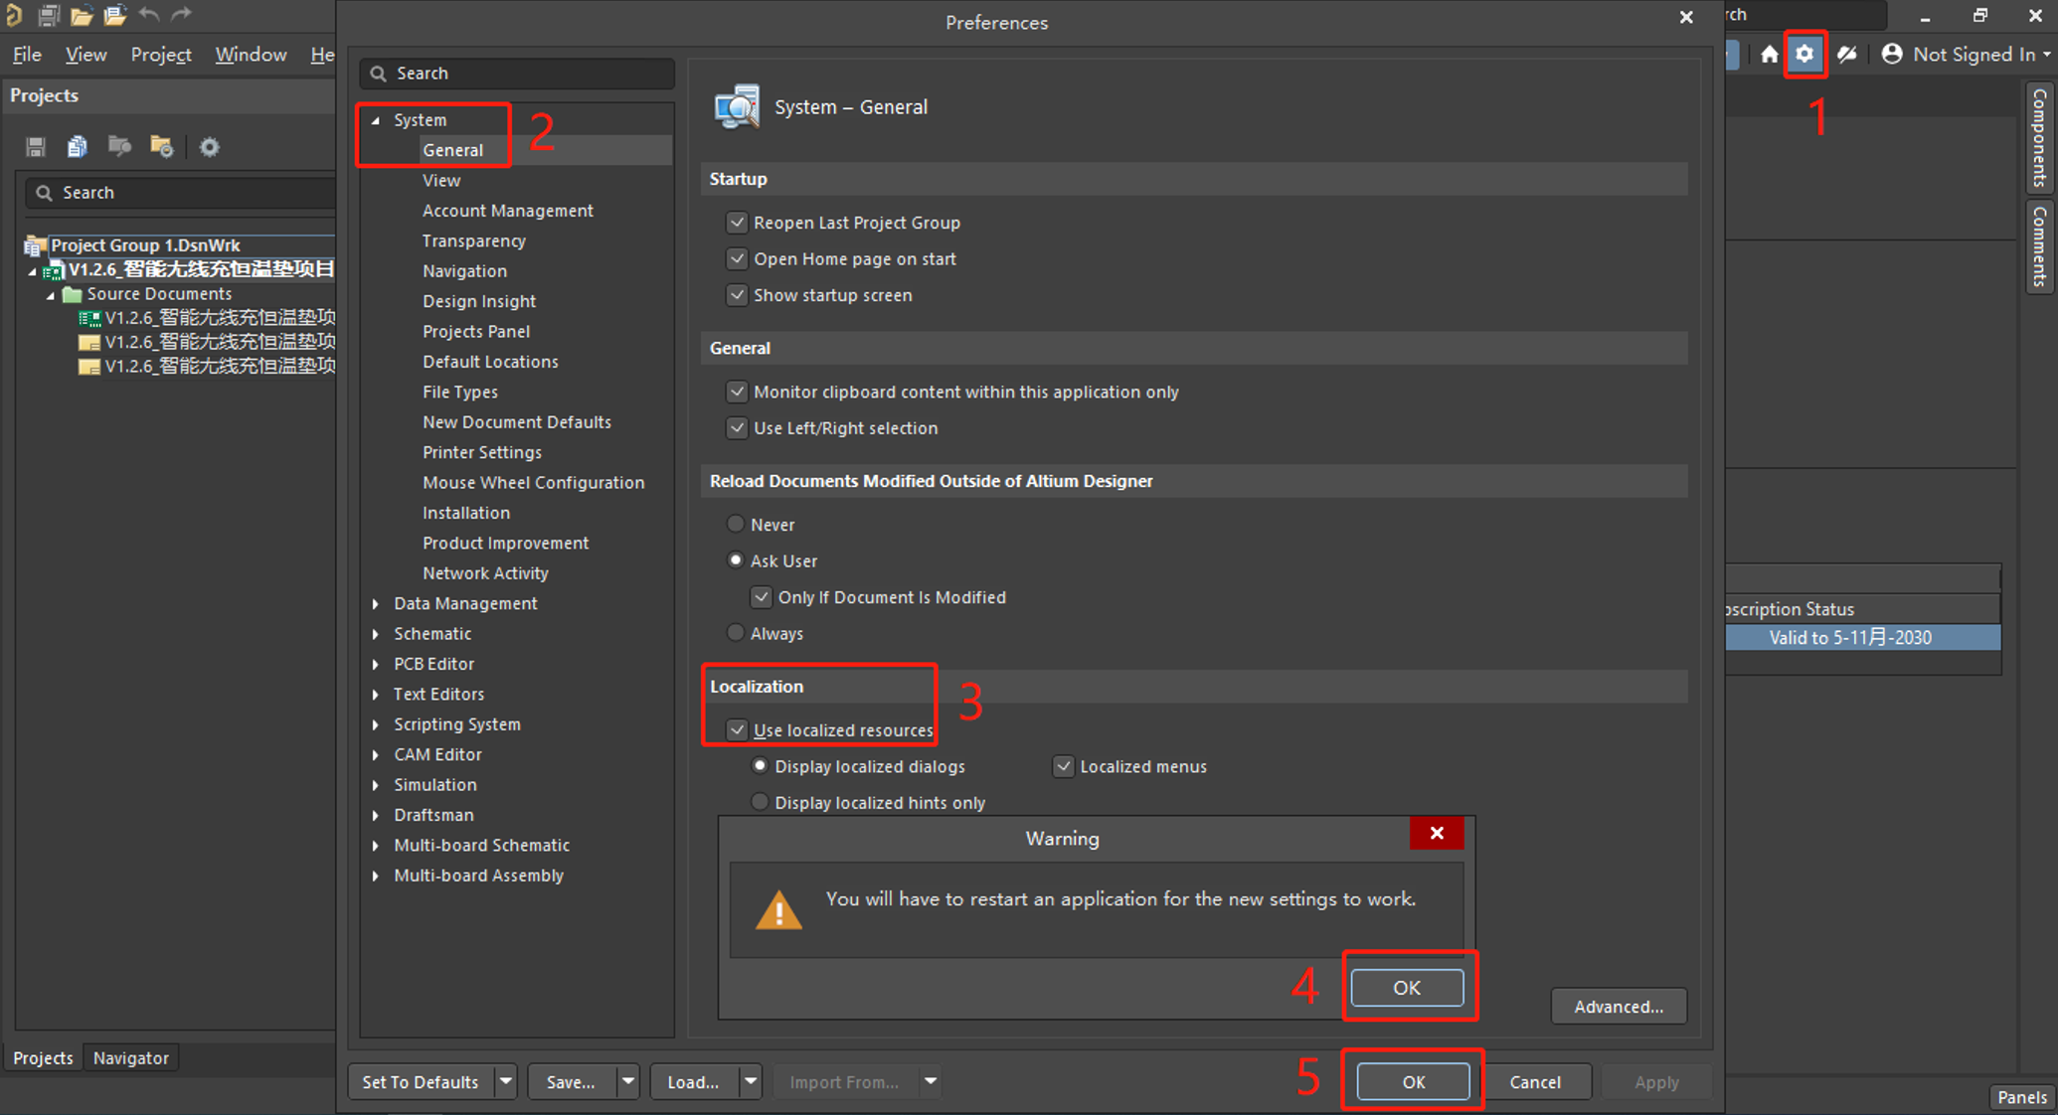Click the magnifier icon in the Preferences search
This screenshot has height=1115, width=2058.
tap(379, 74)
